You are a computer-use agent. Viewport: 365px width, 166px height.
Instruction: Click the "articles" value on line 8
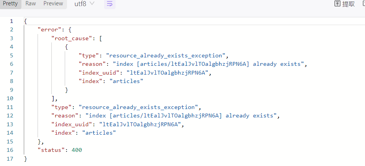coord(126,81)
